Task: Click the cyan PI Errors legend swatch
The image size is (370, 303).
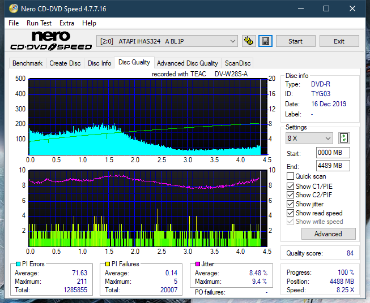Action: [x=18, y=264]
